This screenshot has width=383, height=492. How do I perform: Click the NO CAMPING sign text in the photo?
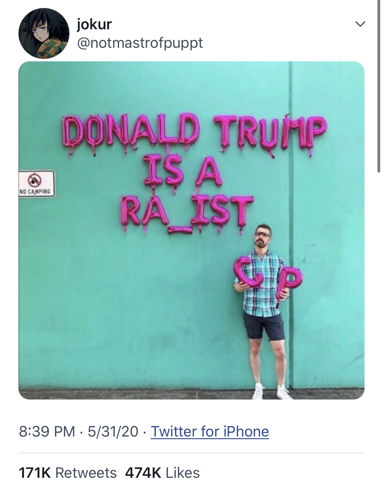click(x=35, y=192)
